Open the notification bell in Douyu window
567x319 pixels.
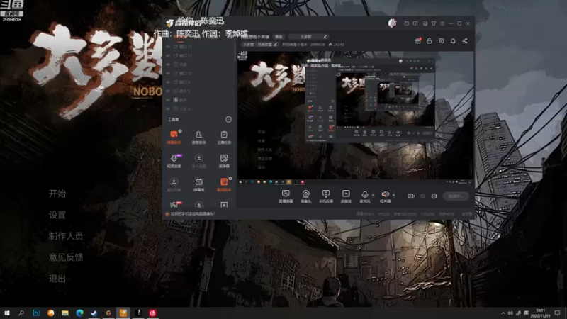[x=453, y=41]
